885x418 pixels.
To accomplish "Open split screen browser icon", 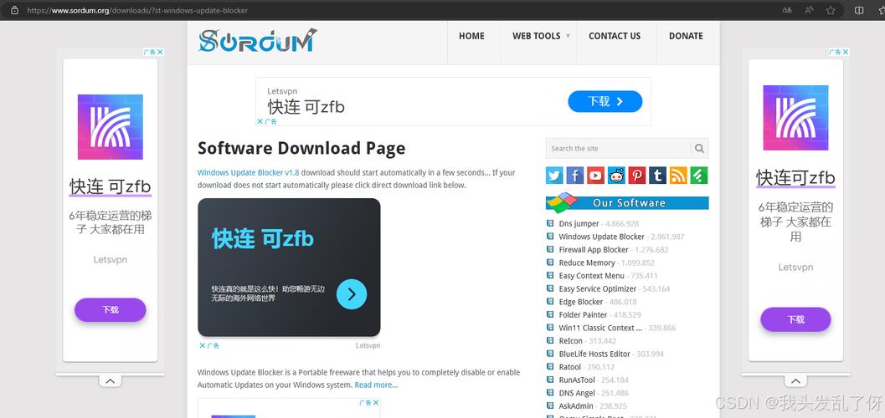I will [858, 10].
